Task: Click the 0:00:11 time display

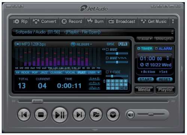Action: tap(69, 86)
